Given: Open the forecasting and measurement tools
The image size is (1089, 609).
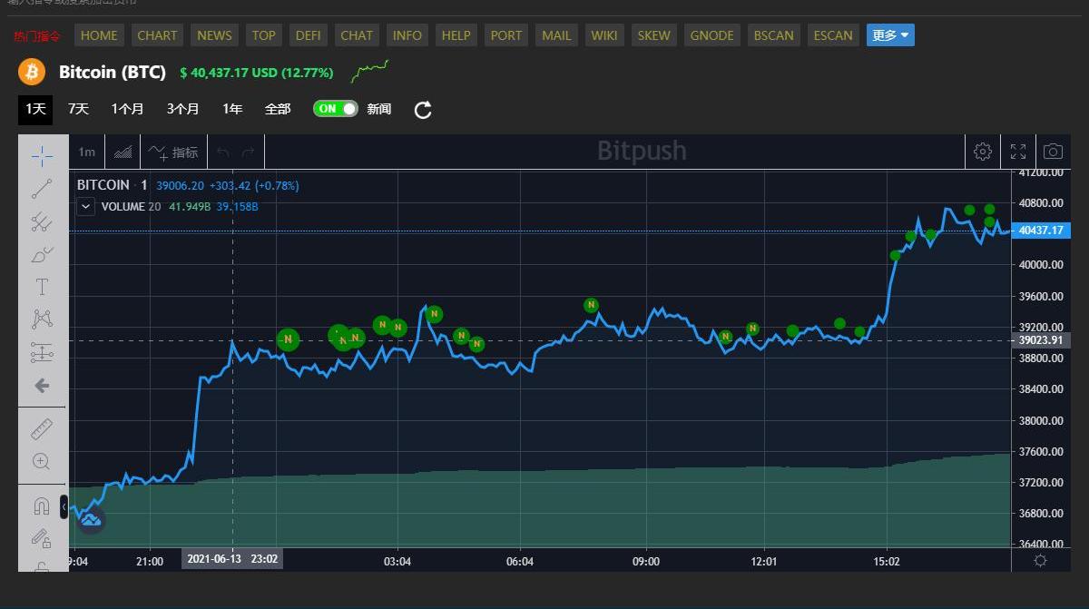Looking at the screenshot, I should (42, 351).
